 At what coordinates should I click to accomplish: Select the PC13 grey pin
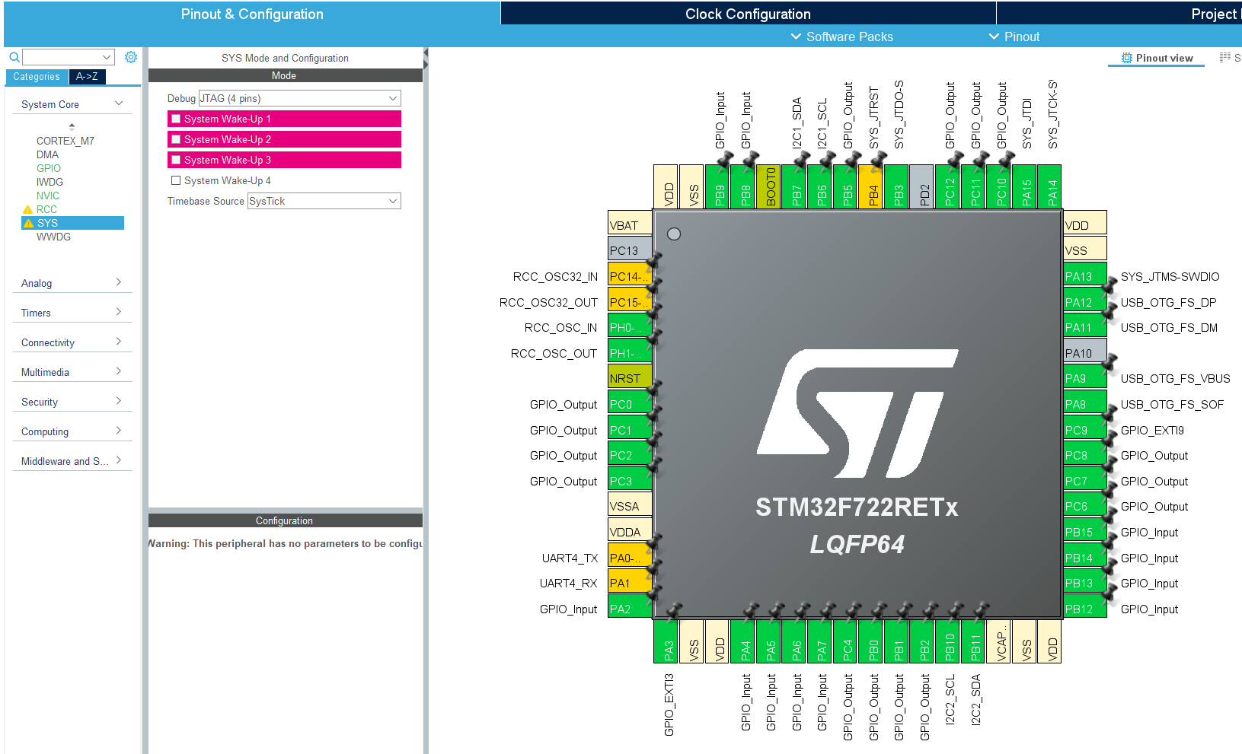tap(630, 250)
